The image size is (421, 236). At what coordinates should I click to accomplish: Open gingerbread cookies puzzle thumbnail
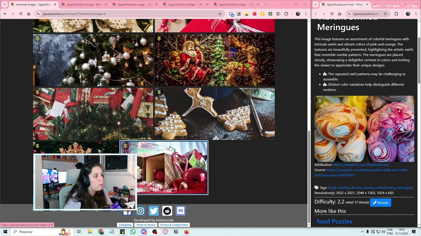[x=215, y=114]
